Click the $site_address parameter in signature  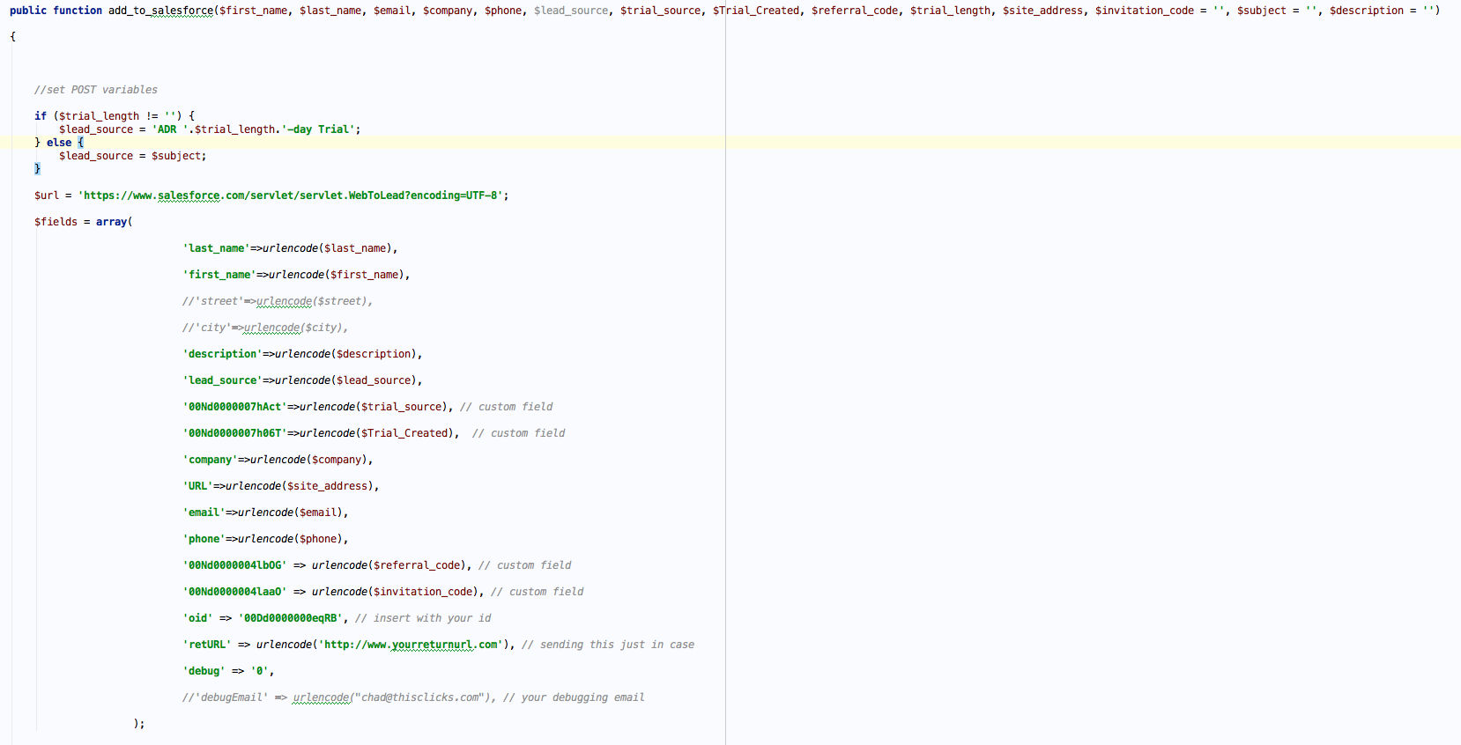pyautogui.click(x=1042, y=11)
